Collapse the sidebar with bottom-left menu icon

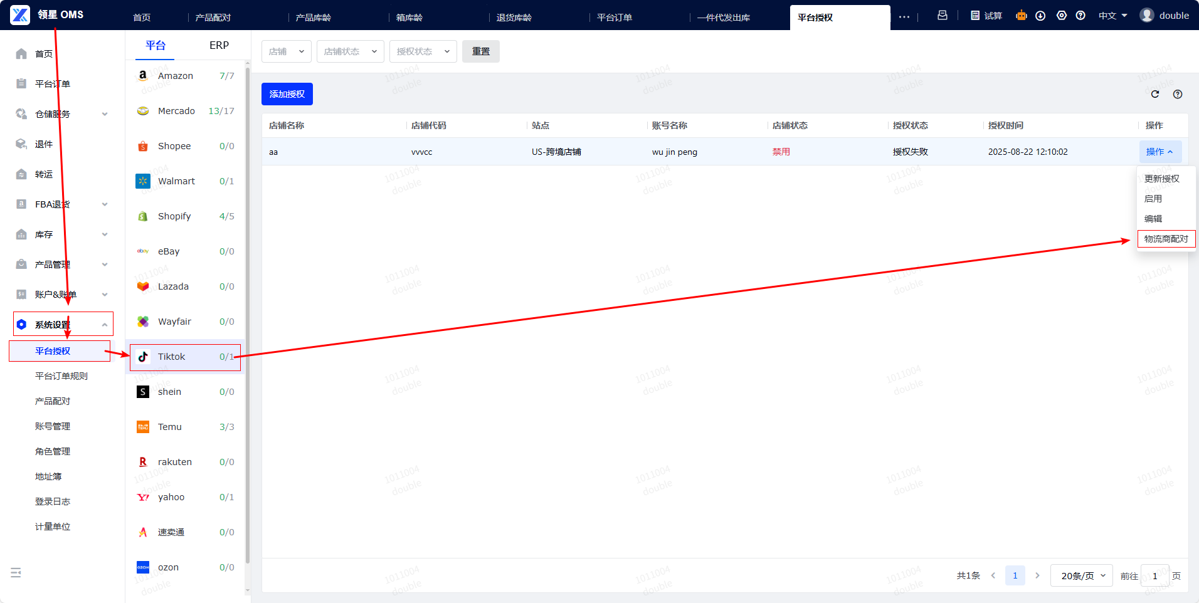[16, 572]
